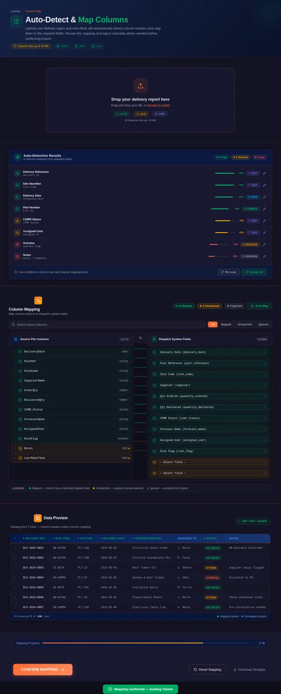Click the warning icon next to CSMR Status
281x694 pixels.
(17, 221)
